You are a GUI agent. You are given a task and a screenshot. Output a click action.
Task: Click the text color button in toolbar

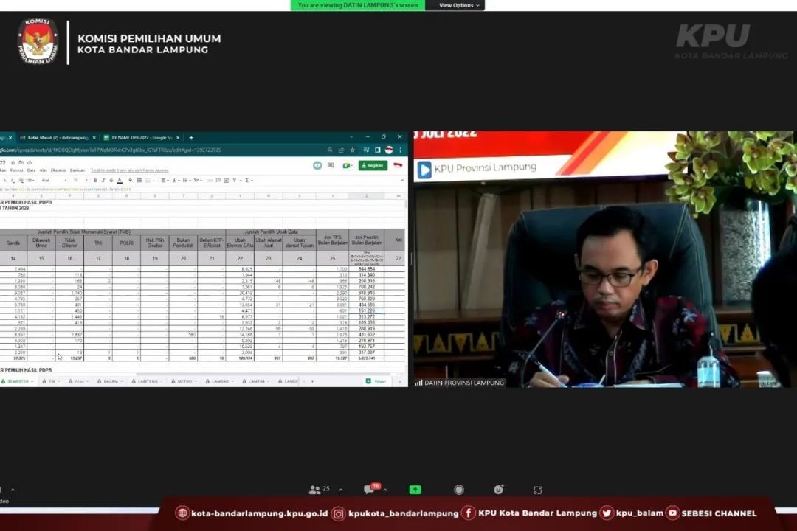tap(120, 180)
